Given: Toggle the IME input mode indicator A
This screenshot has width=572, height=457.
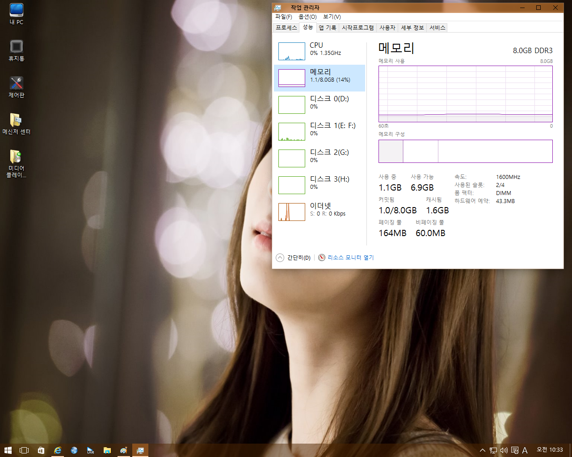Looking at the screenshot, I should pyautogui.click(x=525, y=450).
